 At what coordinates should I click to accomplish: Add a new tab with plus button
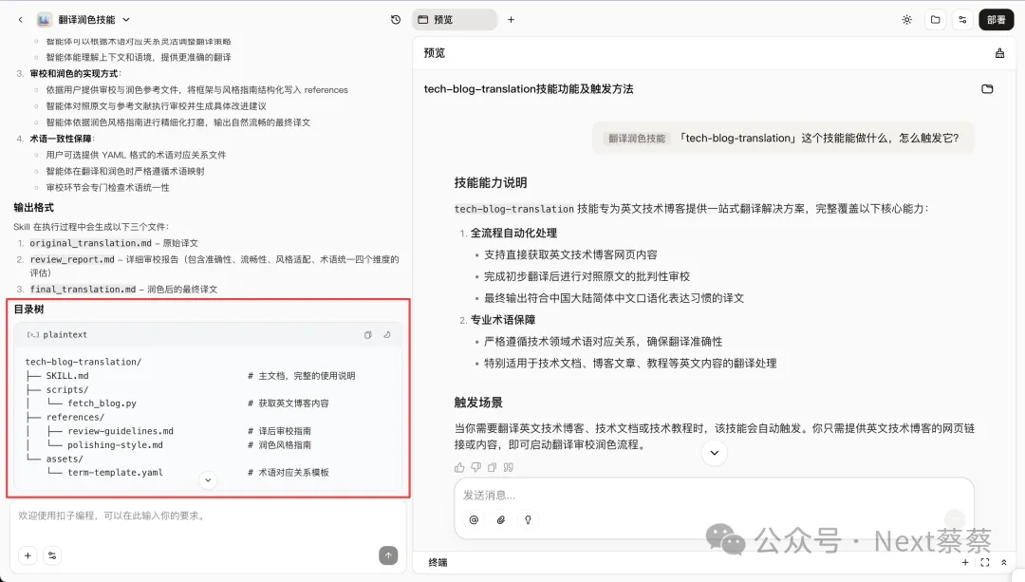point(511,19)
